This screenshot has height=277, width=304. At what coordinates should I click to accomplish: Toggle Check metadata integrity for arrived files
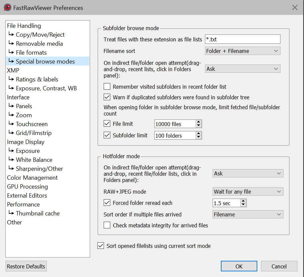pyautogui.click(x=107, y=225)
